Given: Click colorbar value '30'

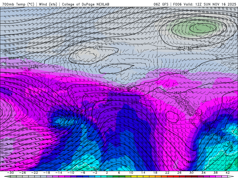Looking at the screenshot, I should click(191, 173).
